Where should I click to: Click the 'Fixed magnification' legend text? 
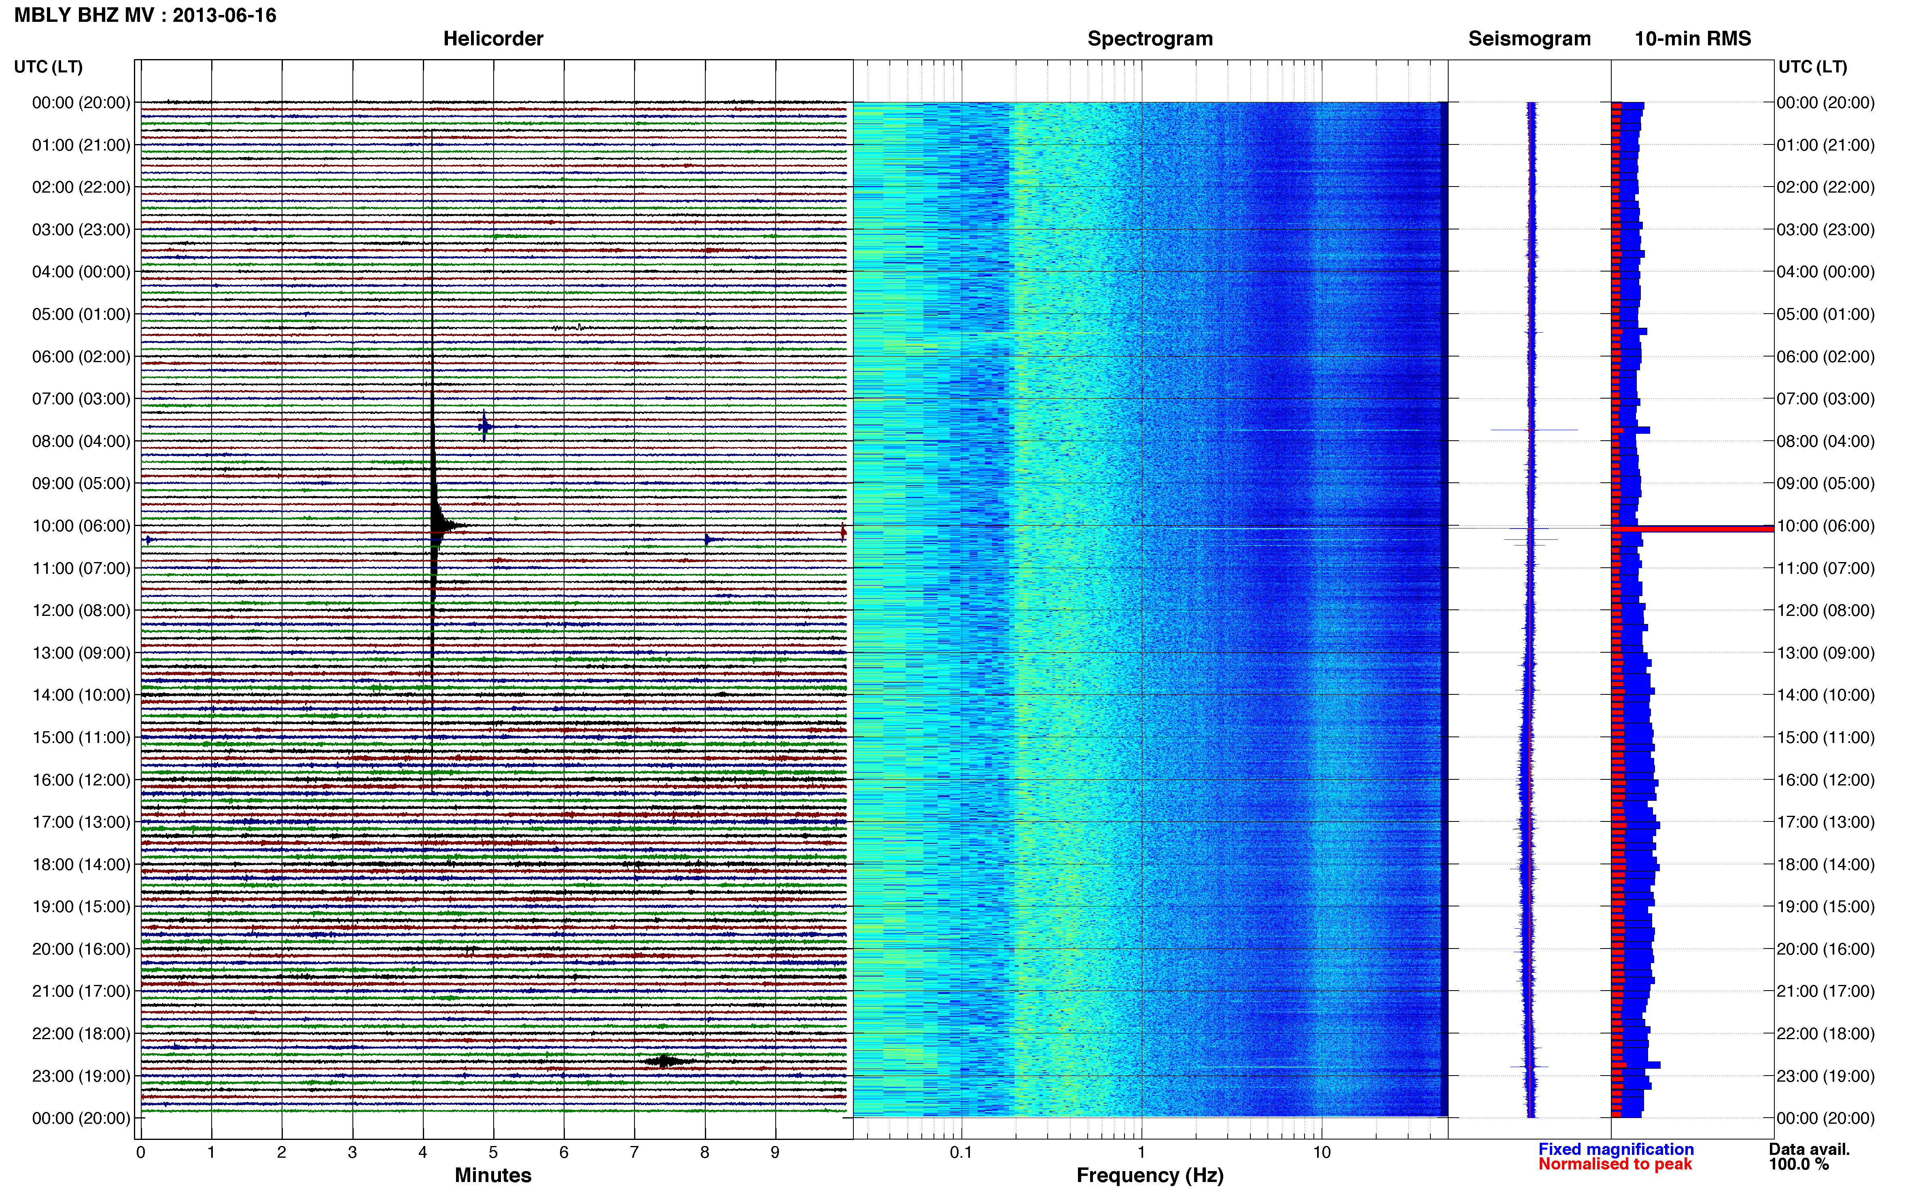click(x=1616, y=1149)
